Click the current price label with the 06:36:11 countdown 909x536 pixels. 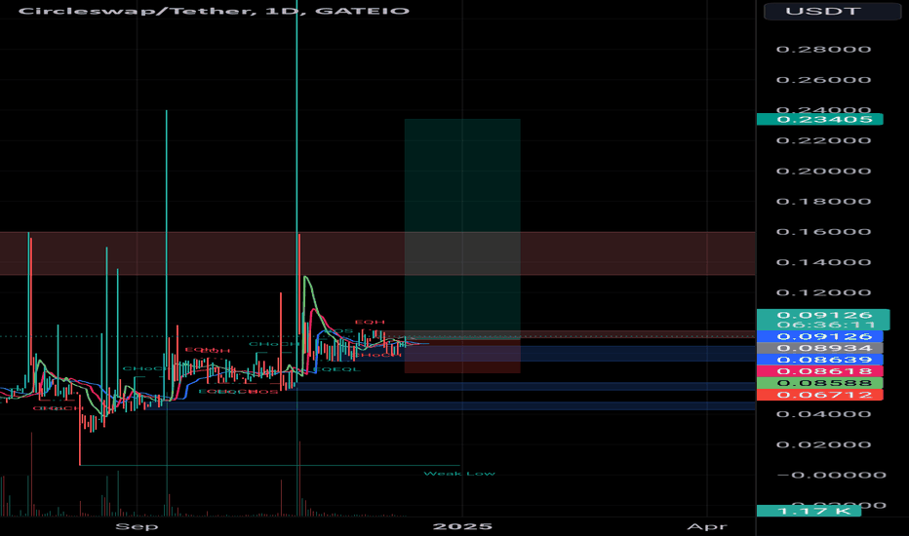pos(823,320)
